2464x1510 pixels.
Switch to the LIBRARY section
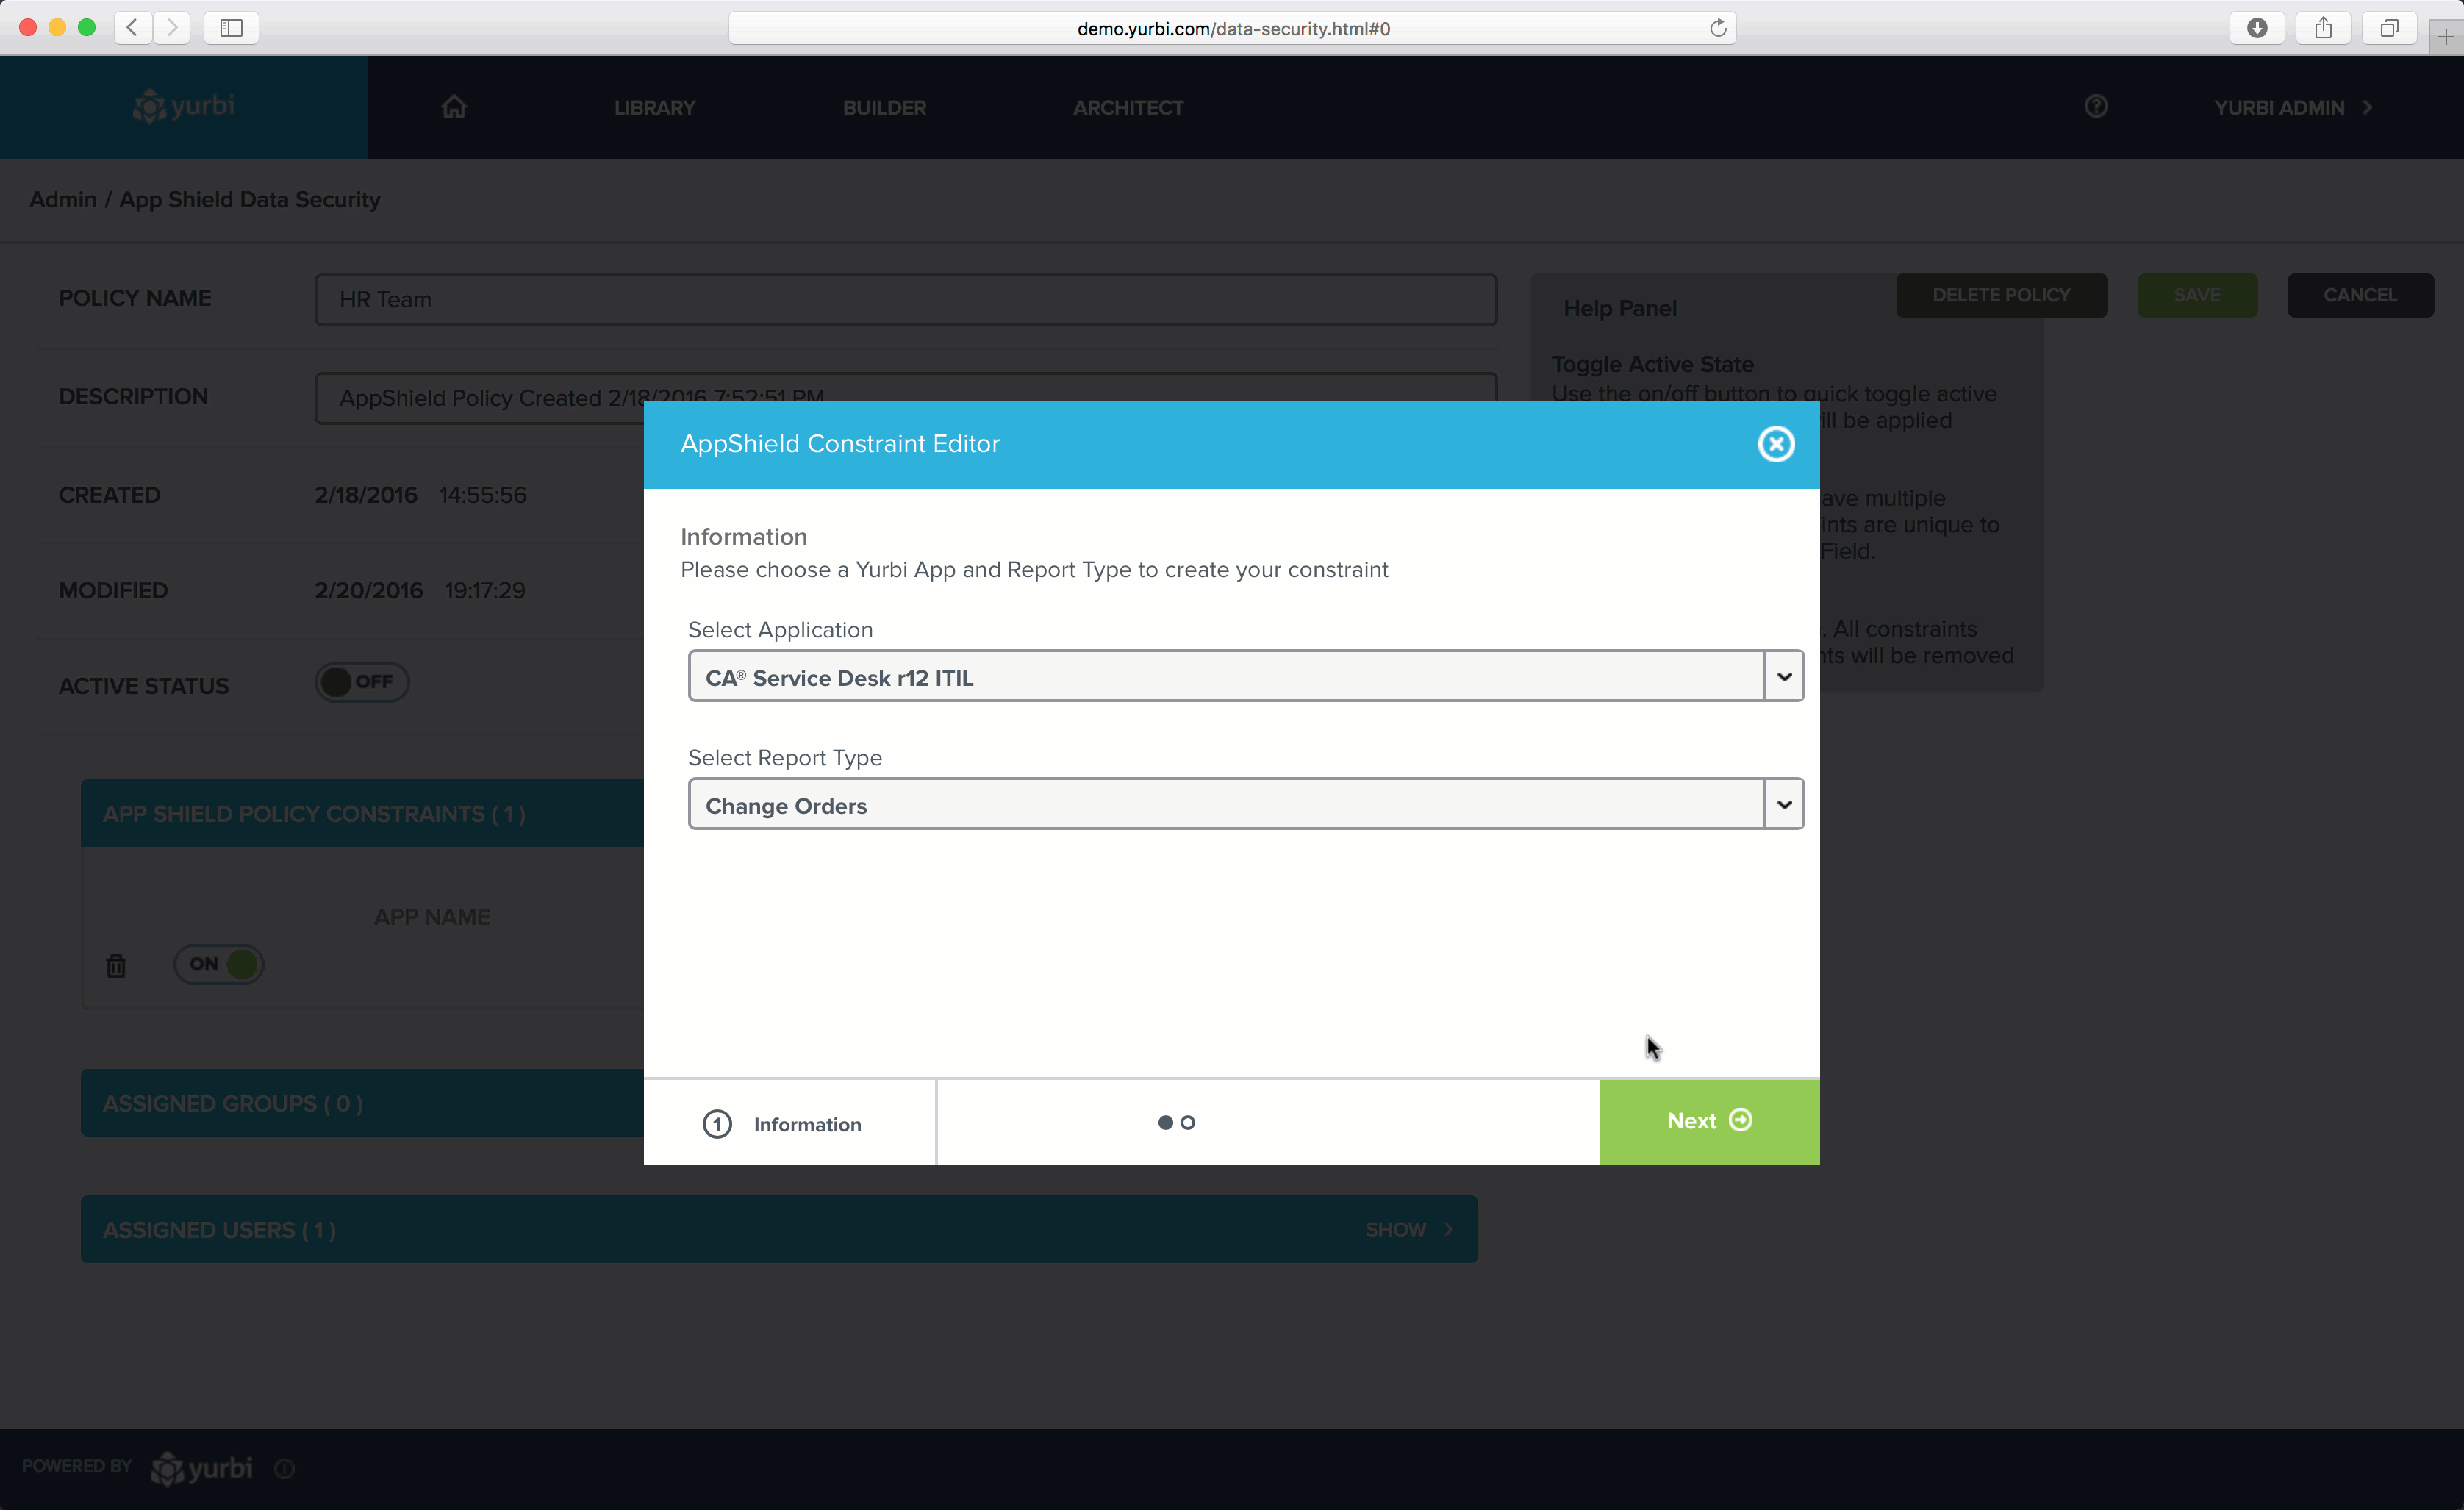655,107
